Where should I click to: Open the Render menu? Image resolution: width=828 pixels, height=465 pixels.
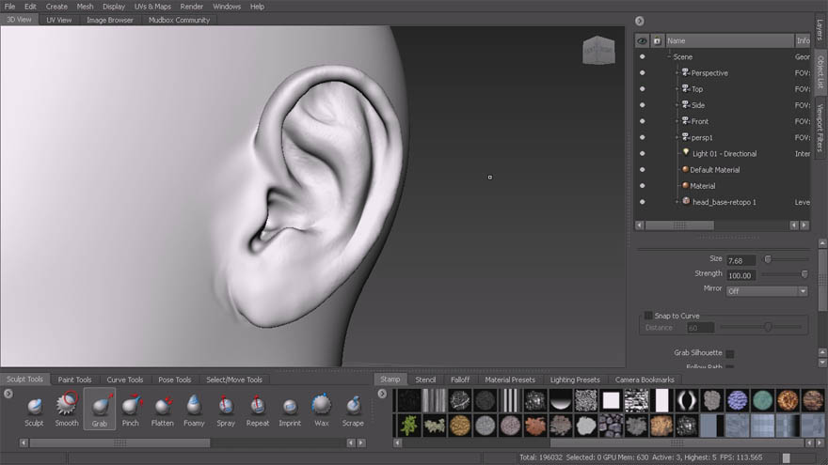pyautogui.click(x=191, y=7)
